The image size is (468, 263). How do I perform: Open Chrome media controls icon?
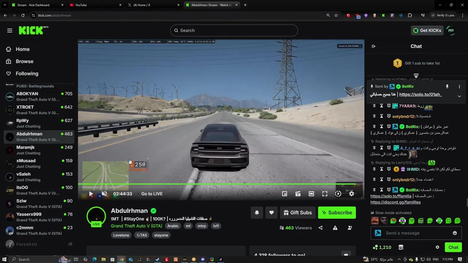423,15
